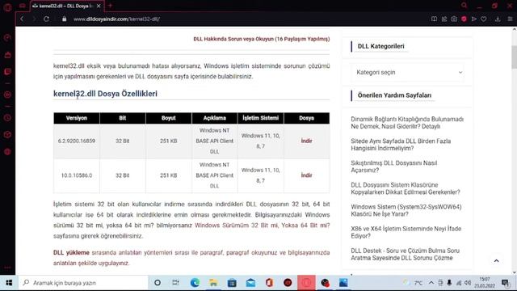Open the red ad-blocker shield icon

click(464, 19)
